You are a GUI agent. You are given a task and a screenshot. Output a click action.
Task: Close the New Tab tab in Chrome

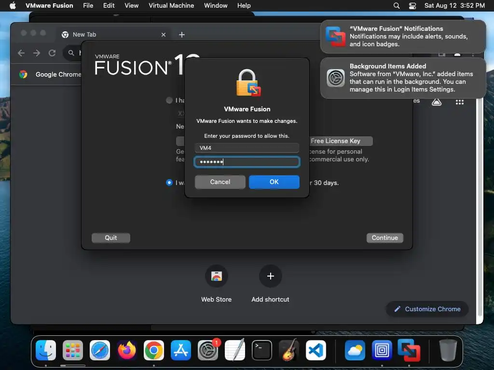[163, 35]
